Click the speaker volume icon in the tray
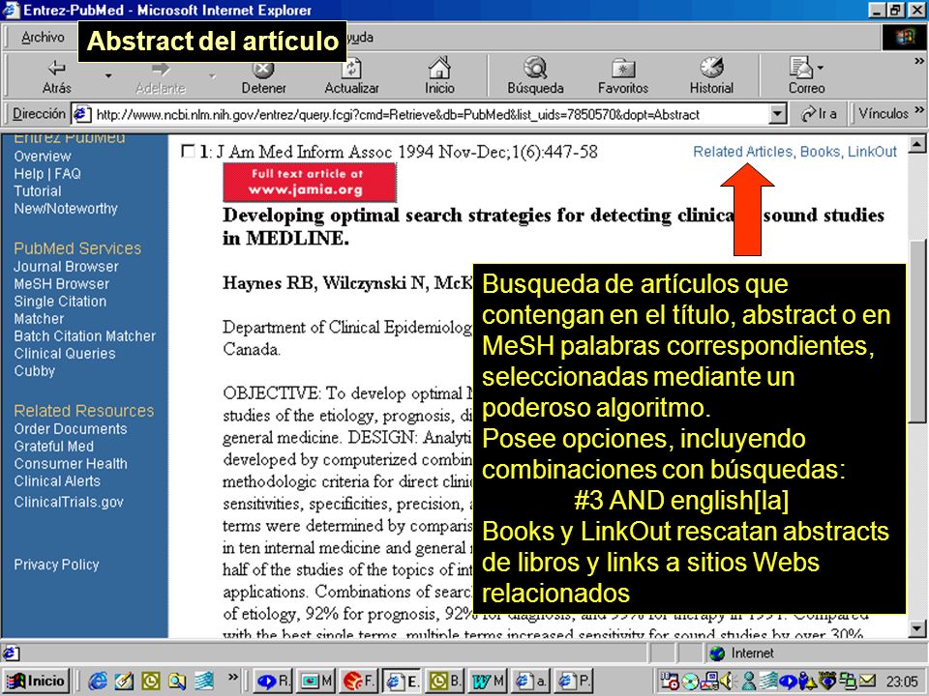929x696 pixels. (726, 681)
